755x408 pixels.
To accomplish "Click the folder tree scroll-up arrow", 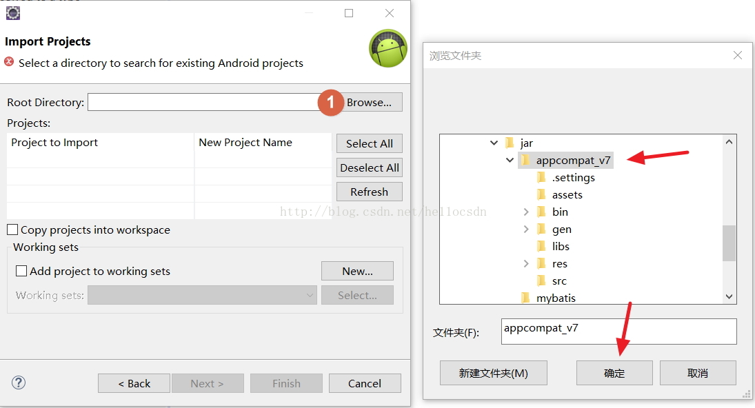I will [x=729, y=142].
